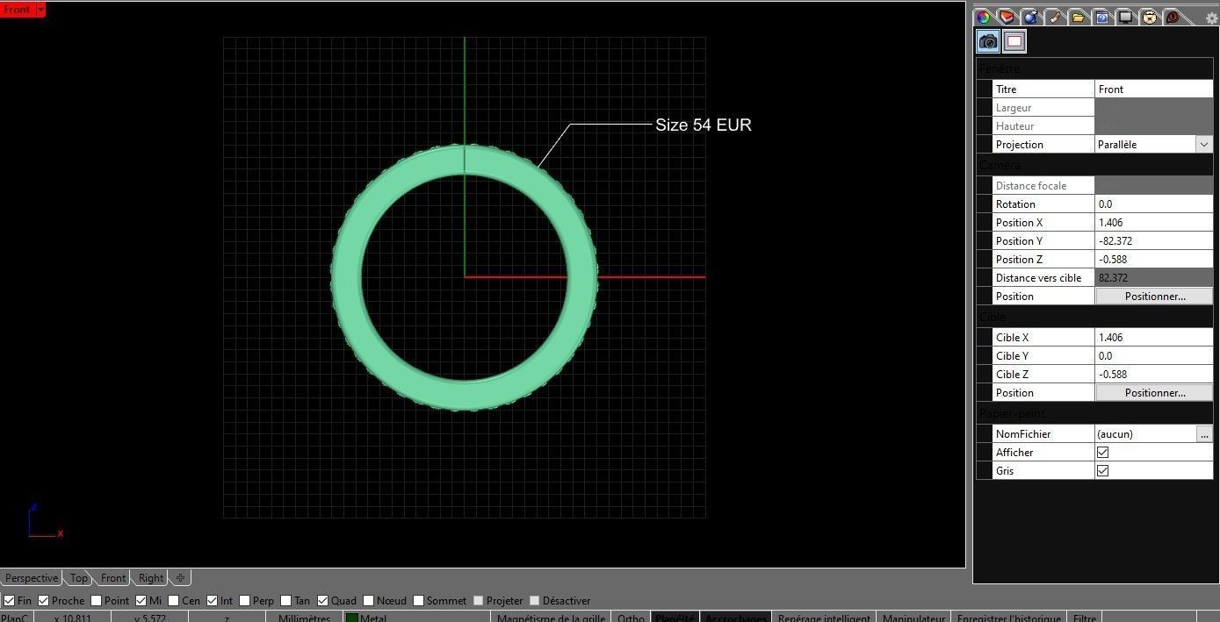1220x622 pixels.
Task: Open the round face tab icon
Action: (1150, 17)
